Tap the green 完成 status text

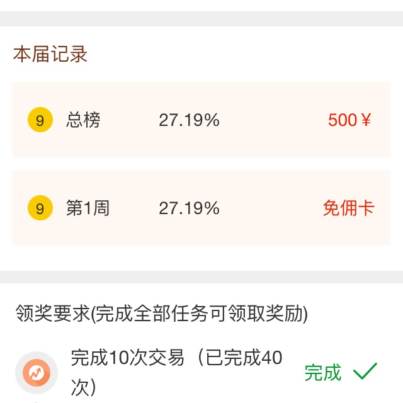323,372
